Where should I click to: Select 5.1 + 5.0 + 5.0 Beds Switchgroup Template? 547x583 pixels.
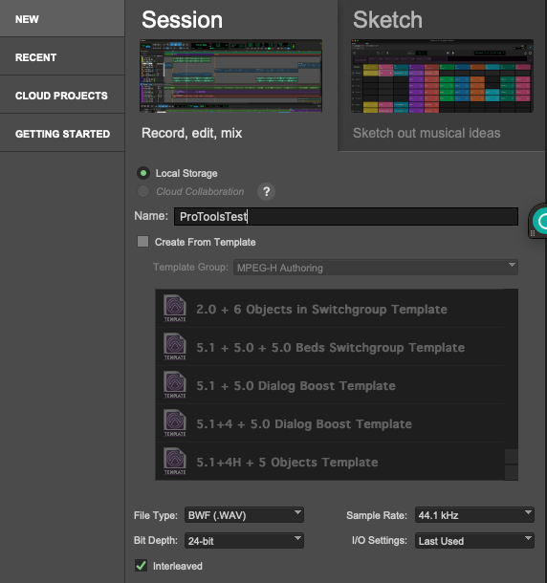(x=330, y=347)
